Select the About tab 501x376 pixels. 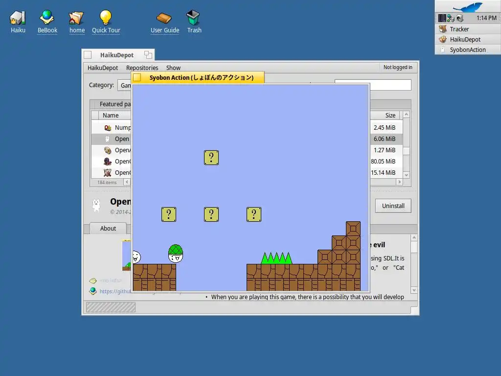[108, 228]
